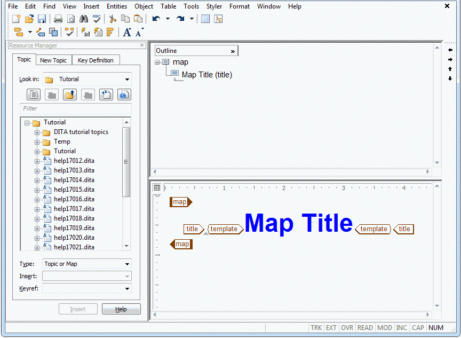461x338 pixels.
Task: Launch Find using the binoculars icon
Action: pos(84,19)
